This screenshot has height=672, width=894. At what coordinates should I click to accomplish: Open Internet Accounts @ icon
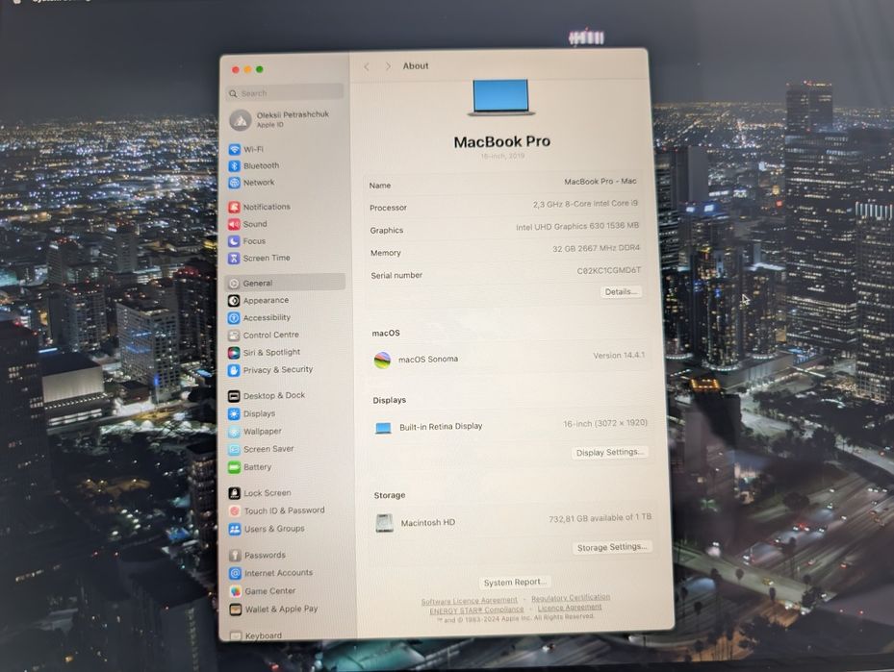[235, 574]
